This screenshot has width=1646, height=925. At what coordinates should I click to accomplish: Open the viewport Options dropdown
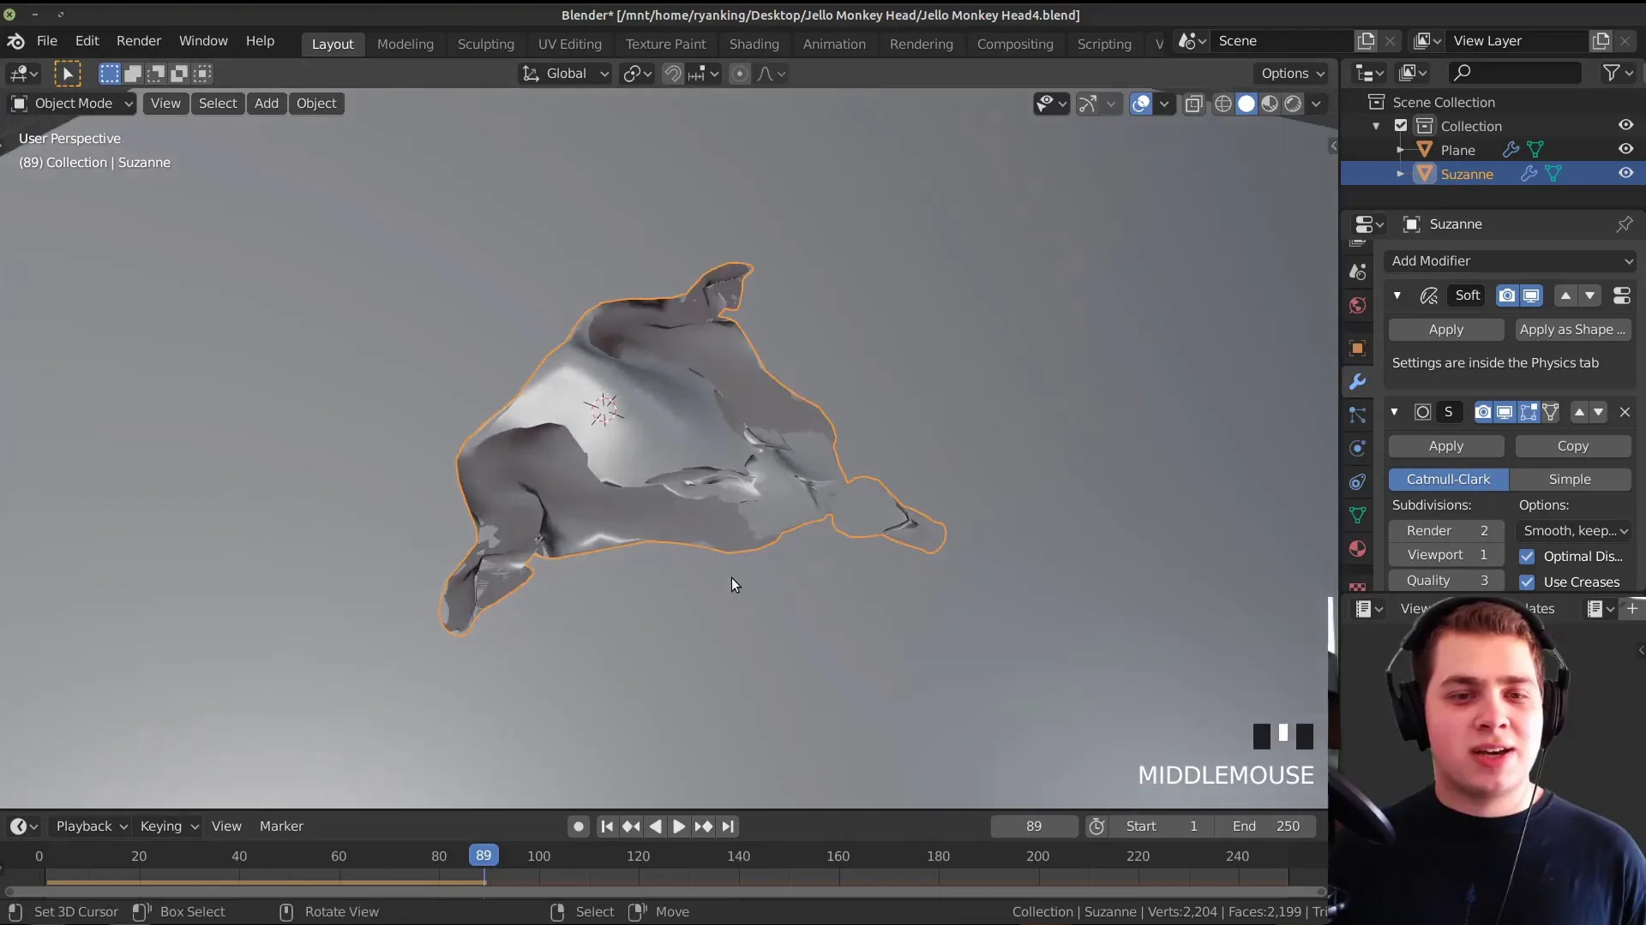coord(1292,74)
